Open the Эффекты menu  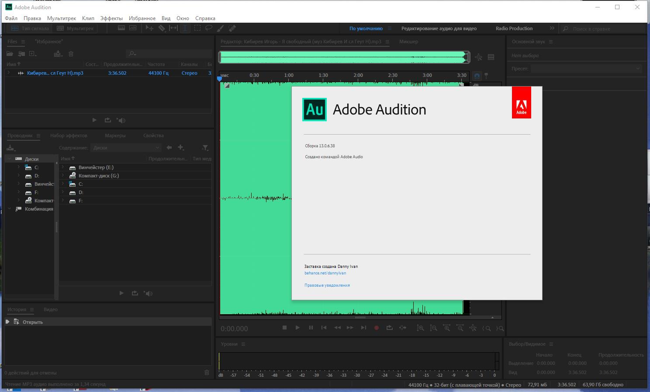point(111,18)
